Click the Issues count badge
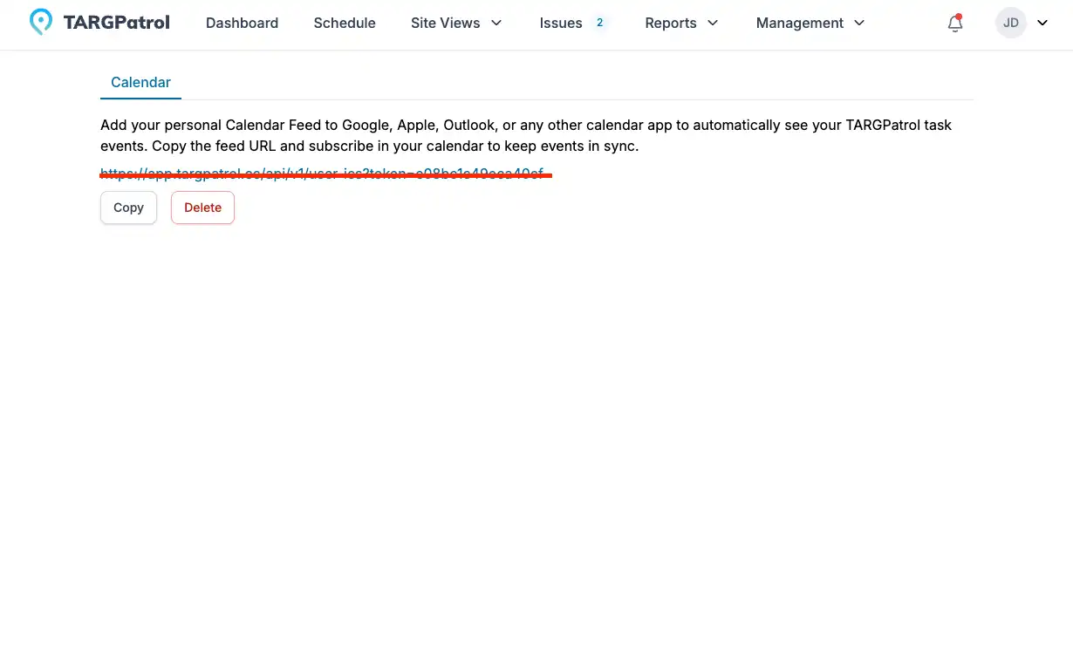This screenshot has height=654, width=1073. point(599,23)
